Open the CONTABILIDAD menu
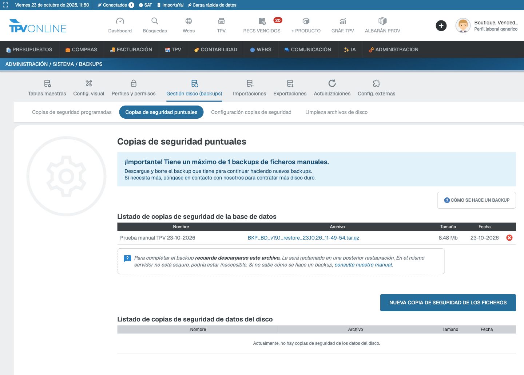Image resolution: width=524 pixels, height=375 pixels. click(x=215, y=50)
